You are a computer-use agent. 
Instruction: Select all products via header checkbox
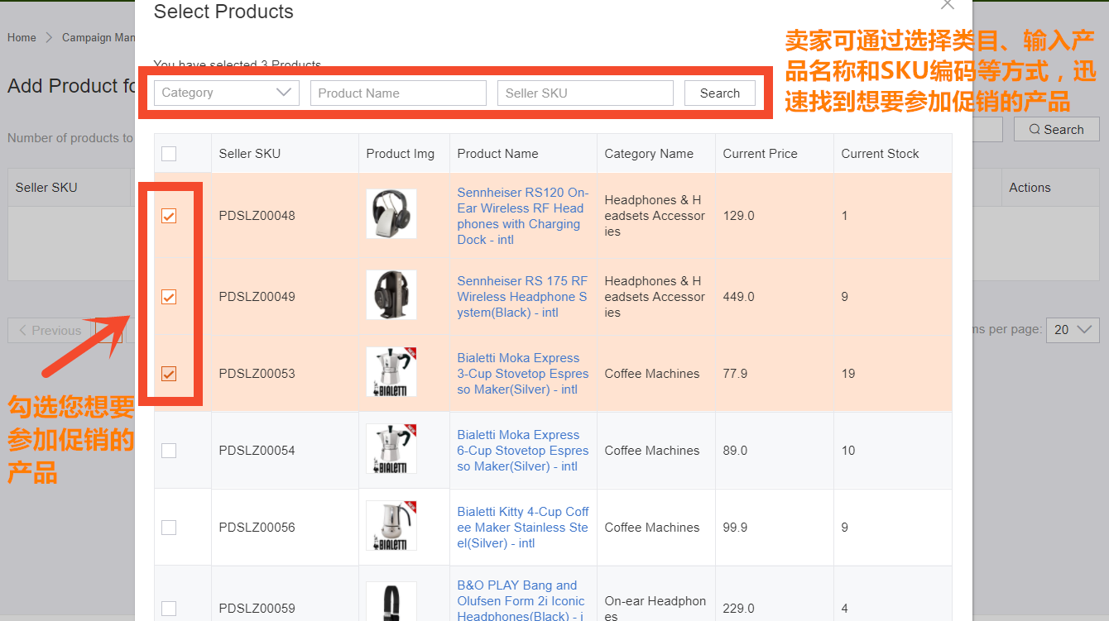(x=169, y=154)
